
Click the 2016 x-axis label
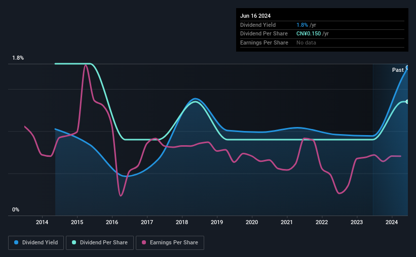[112, 222]
